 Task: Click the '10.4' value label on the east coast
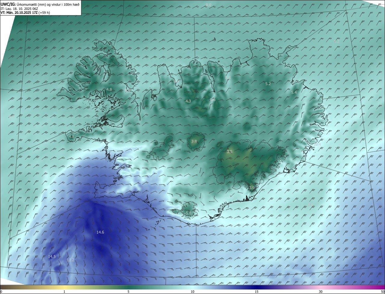[317, 145]
